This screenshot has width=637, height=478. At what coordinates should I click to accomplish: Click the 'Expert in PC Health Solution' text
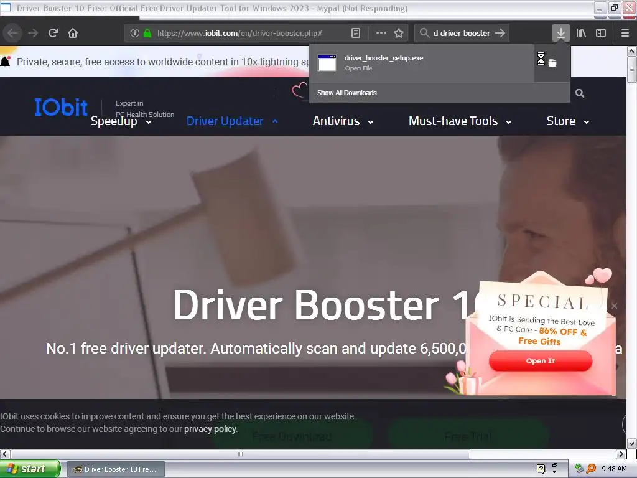[x=144, y=109]
